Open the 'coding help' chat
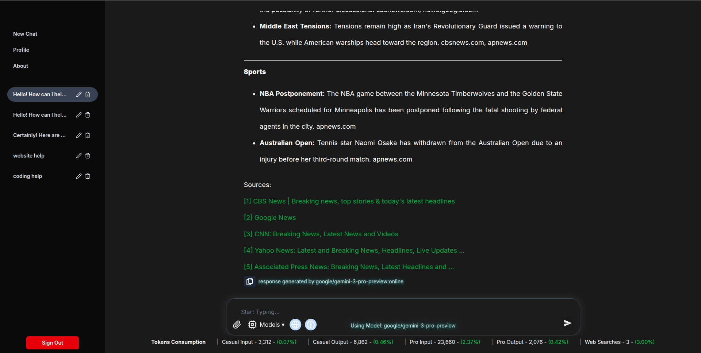Screen dimensions: 701x353 [28, 176]
